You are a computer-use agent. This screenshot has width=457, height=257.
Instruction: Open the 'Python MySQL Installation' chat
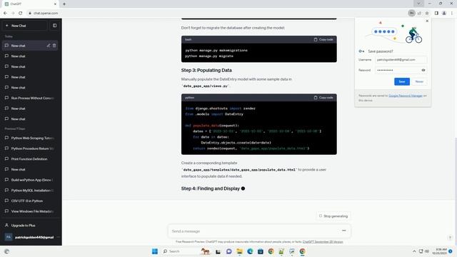coord(31,191)
